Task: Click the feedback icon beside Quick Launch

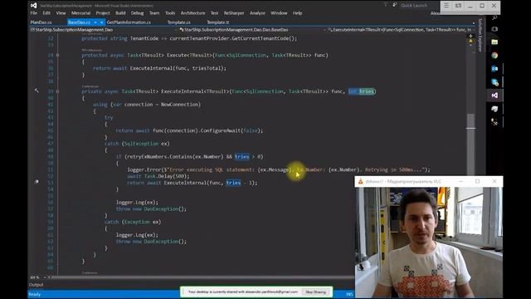Action: (395, 5)
